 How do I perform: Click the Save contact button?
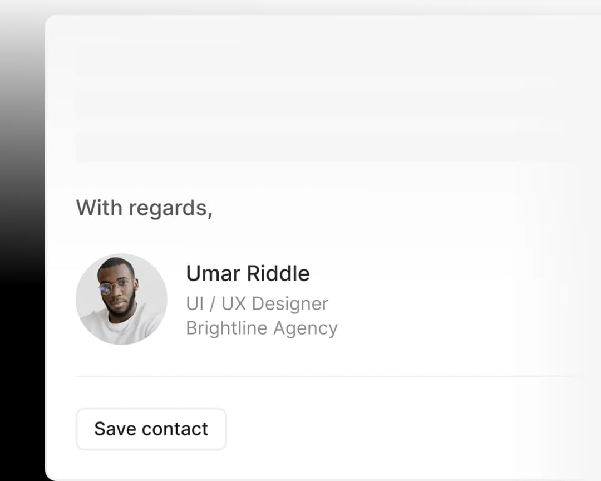151,429
